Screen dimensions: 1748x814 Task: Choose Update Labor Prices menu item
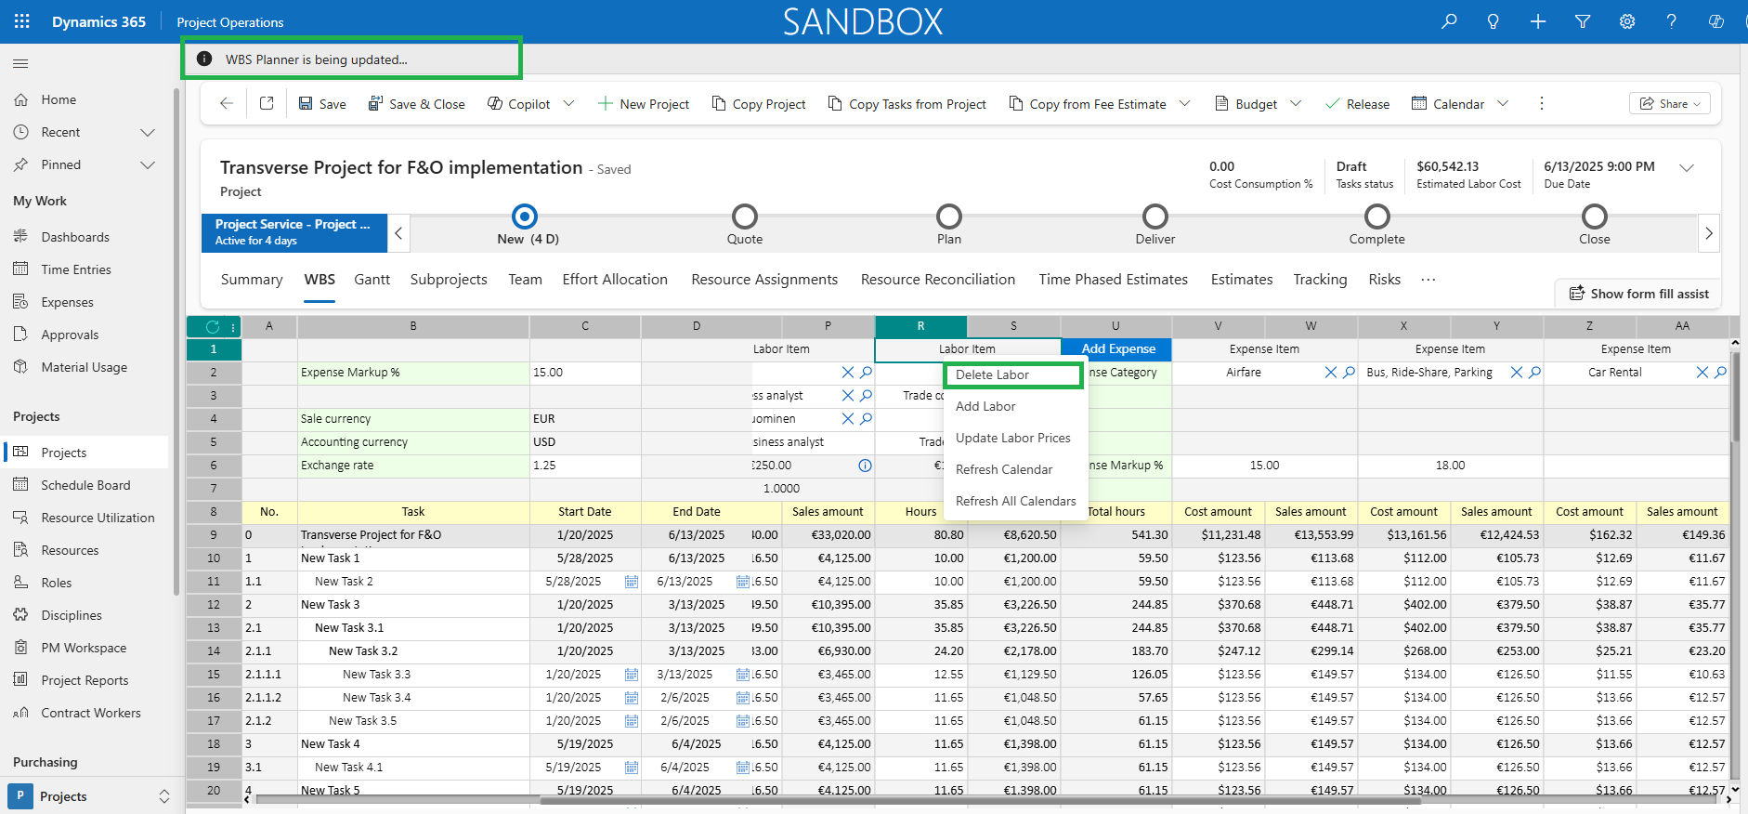click(1013, 438)
